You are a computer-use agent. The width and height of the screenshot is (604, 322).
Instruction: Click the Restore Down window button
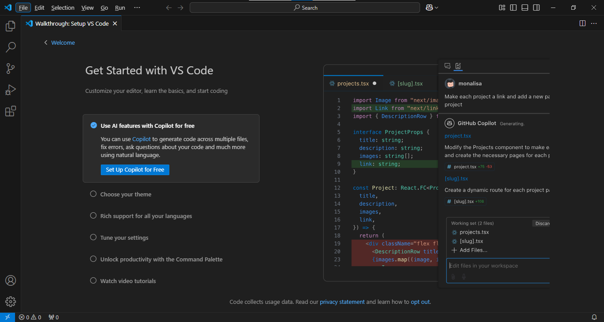pos(573,8)
